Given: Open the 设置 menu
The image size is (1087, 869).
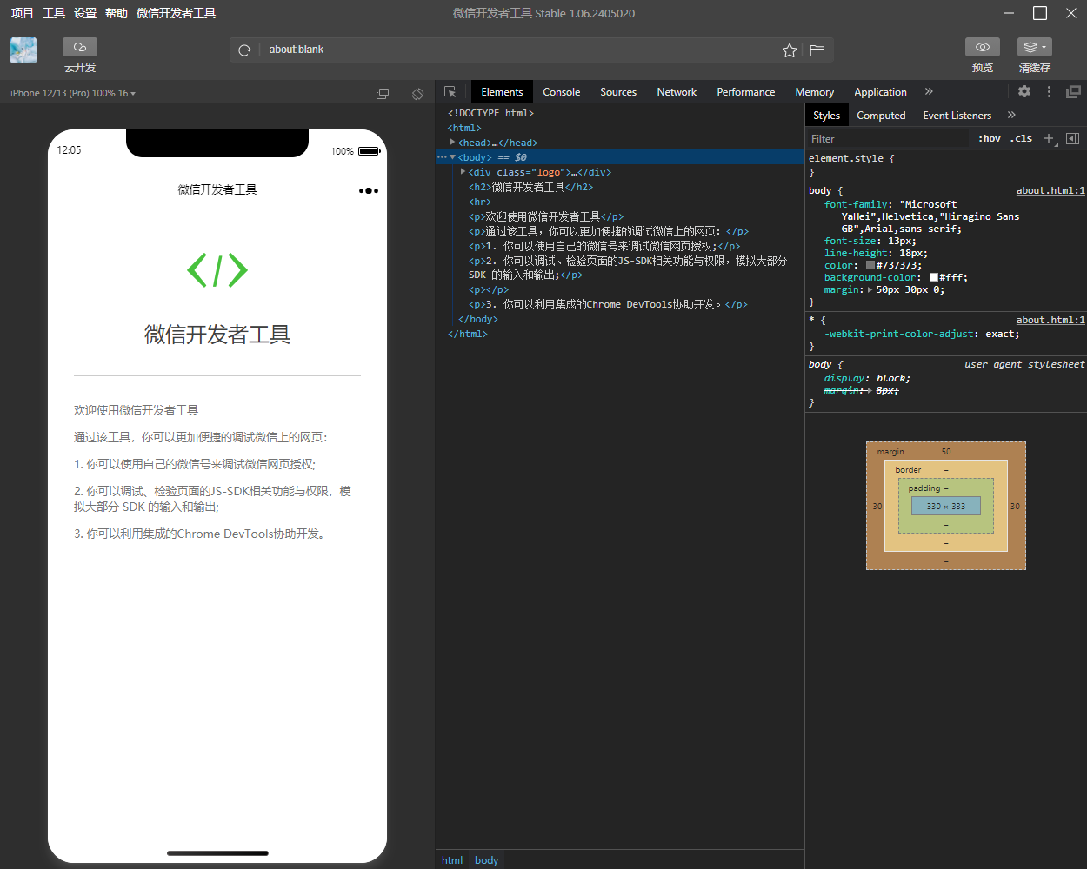Looking at the screenshot, I should [x=85, y=13].
